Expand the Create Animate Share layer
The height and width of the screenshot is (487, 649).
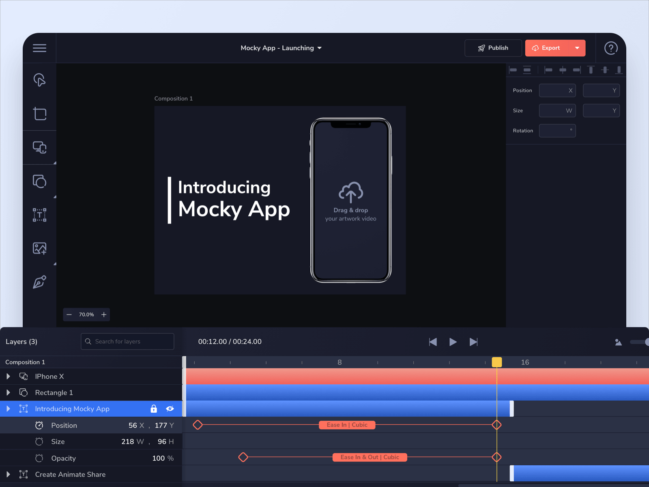(8, 474)
